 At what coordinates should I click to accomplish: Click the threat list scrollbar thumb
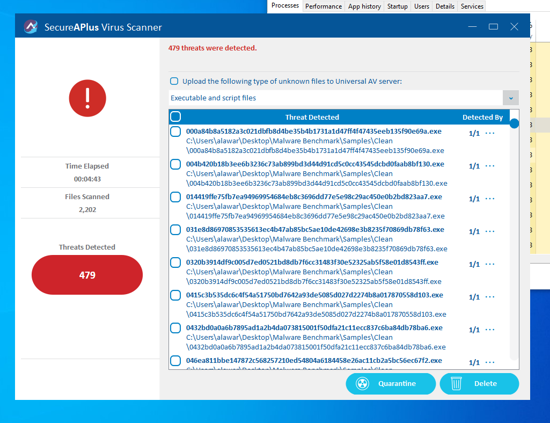(x=514, y=123)
